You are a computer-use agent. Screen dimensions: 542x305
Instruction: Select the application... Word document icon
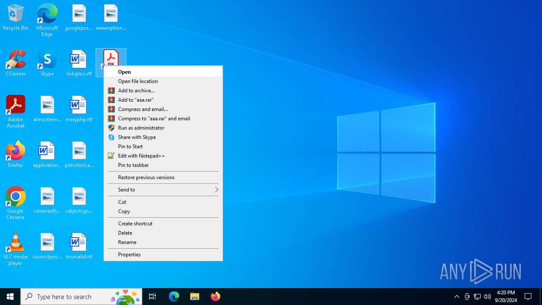[47, 155]
